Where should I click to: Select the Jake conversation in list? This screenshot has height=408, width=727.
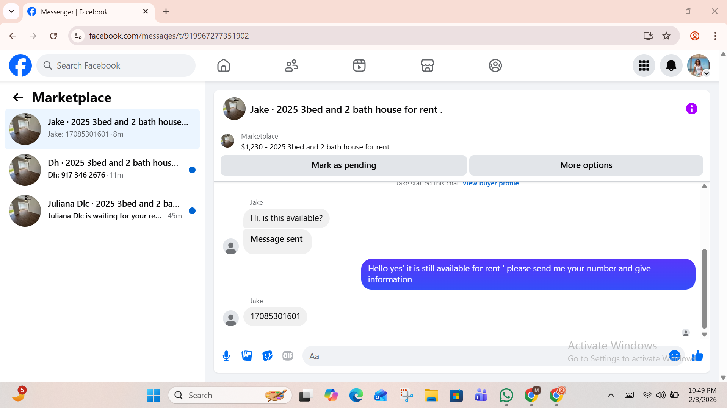tap(102, 129)
